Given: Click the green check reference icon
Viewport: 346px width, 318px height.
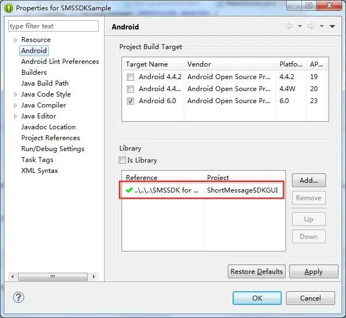Looking at the screenshot, I should 129,190.
